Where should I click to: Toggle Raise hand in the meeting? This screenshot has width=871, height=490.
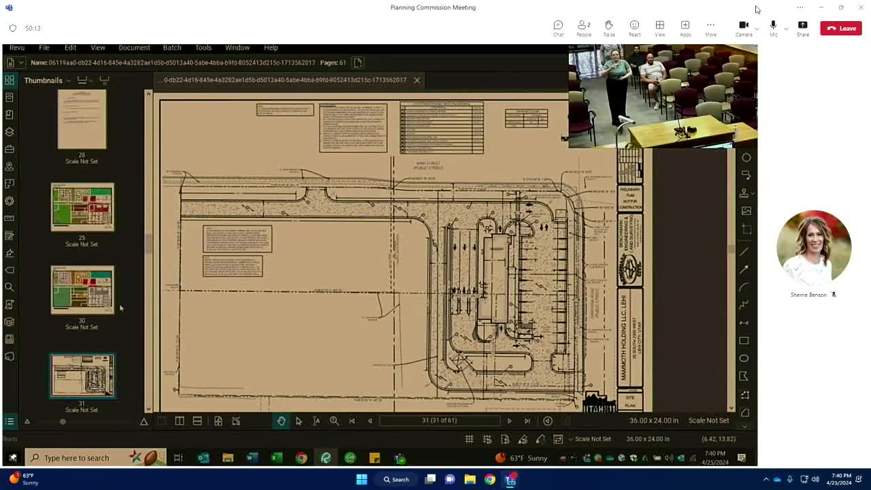tap(609, 28)
